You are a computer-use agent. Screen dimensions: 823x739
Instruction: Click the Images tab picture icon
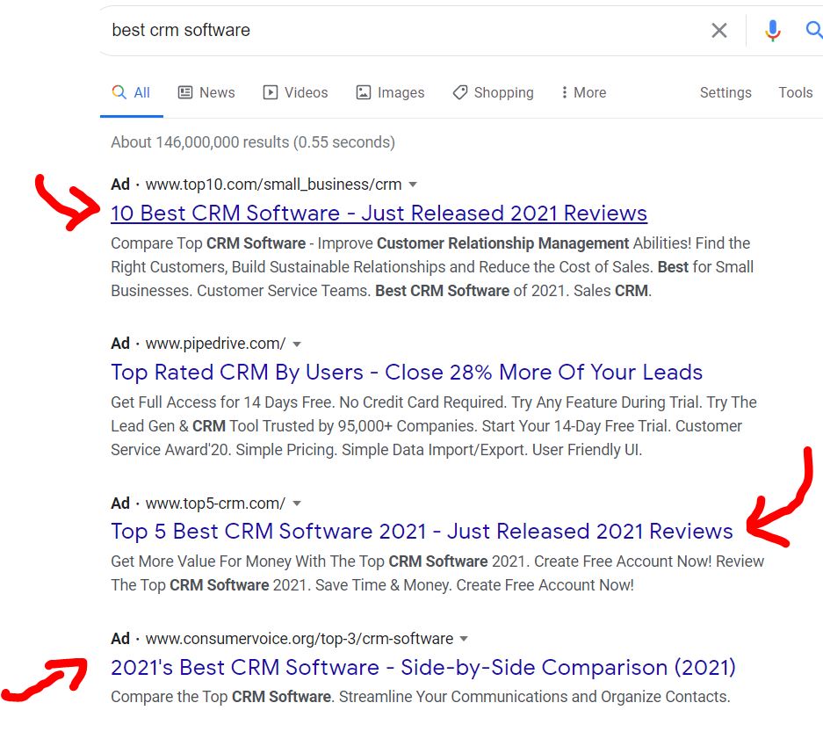[x=364, y=93]
